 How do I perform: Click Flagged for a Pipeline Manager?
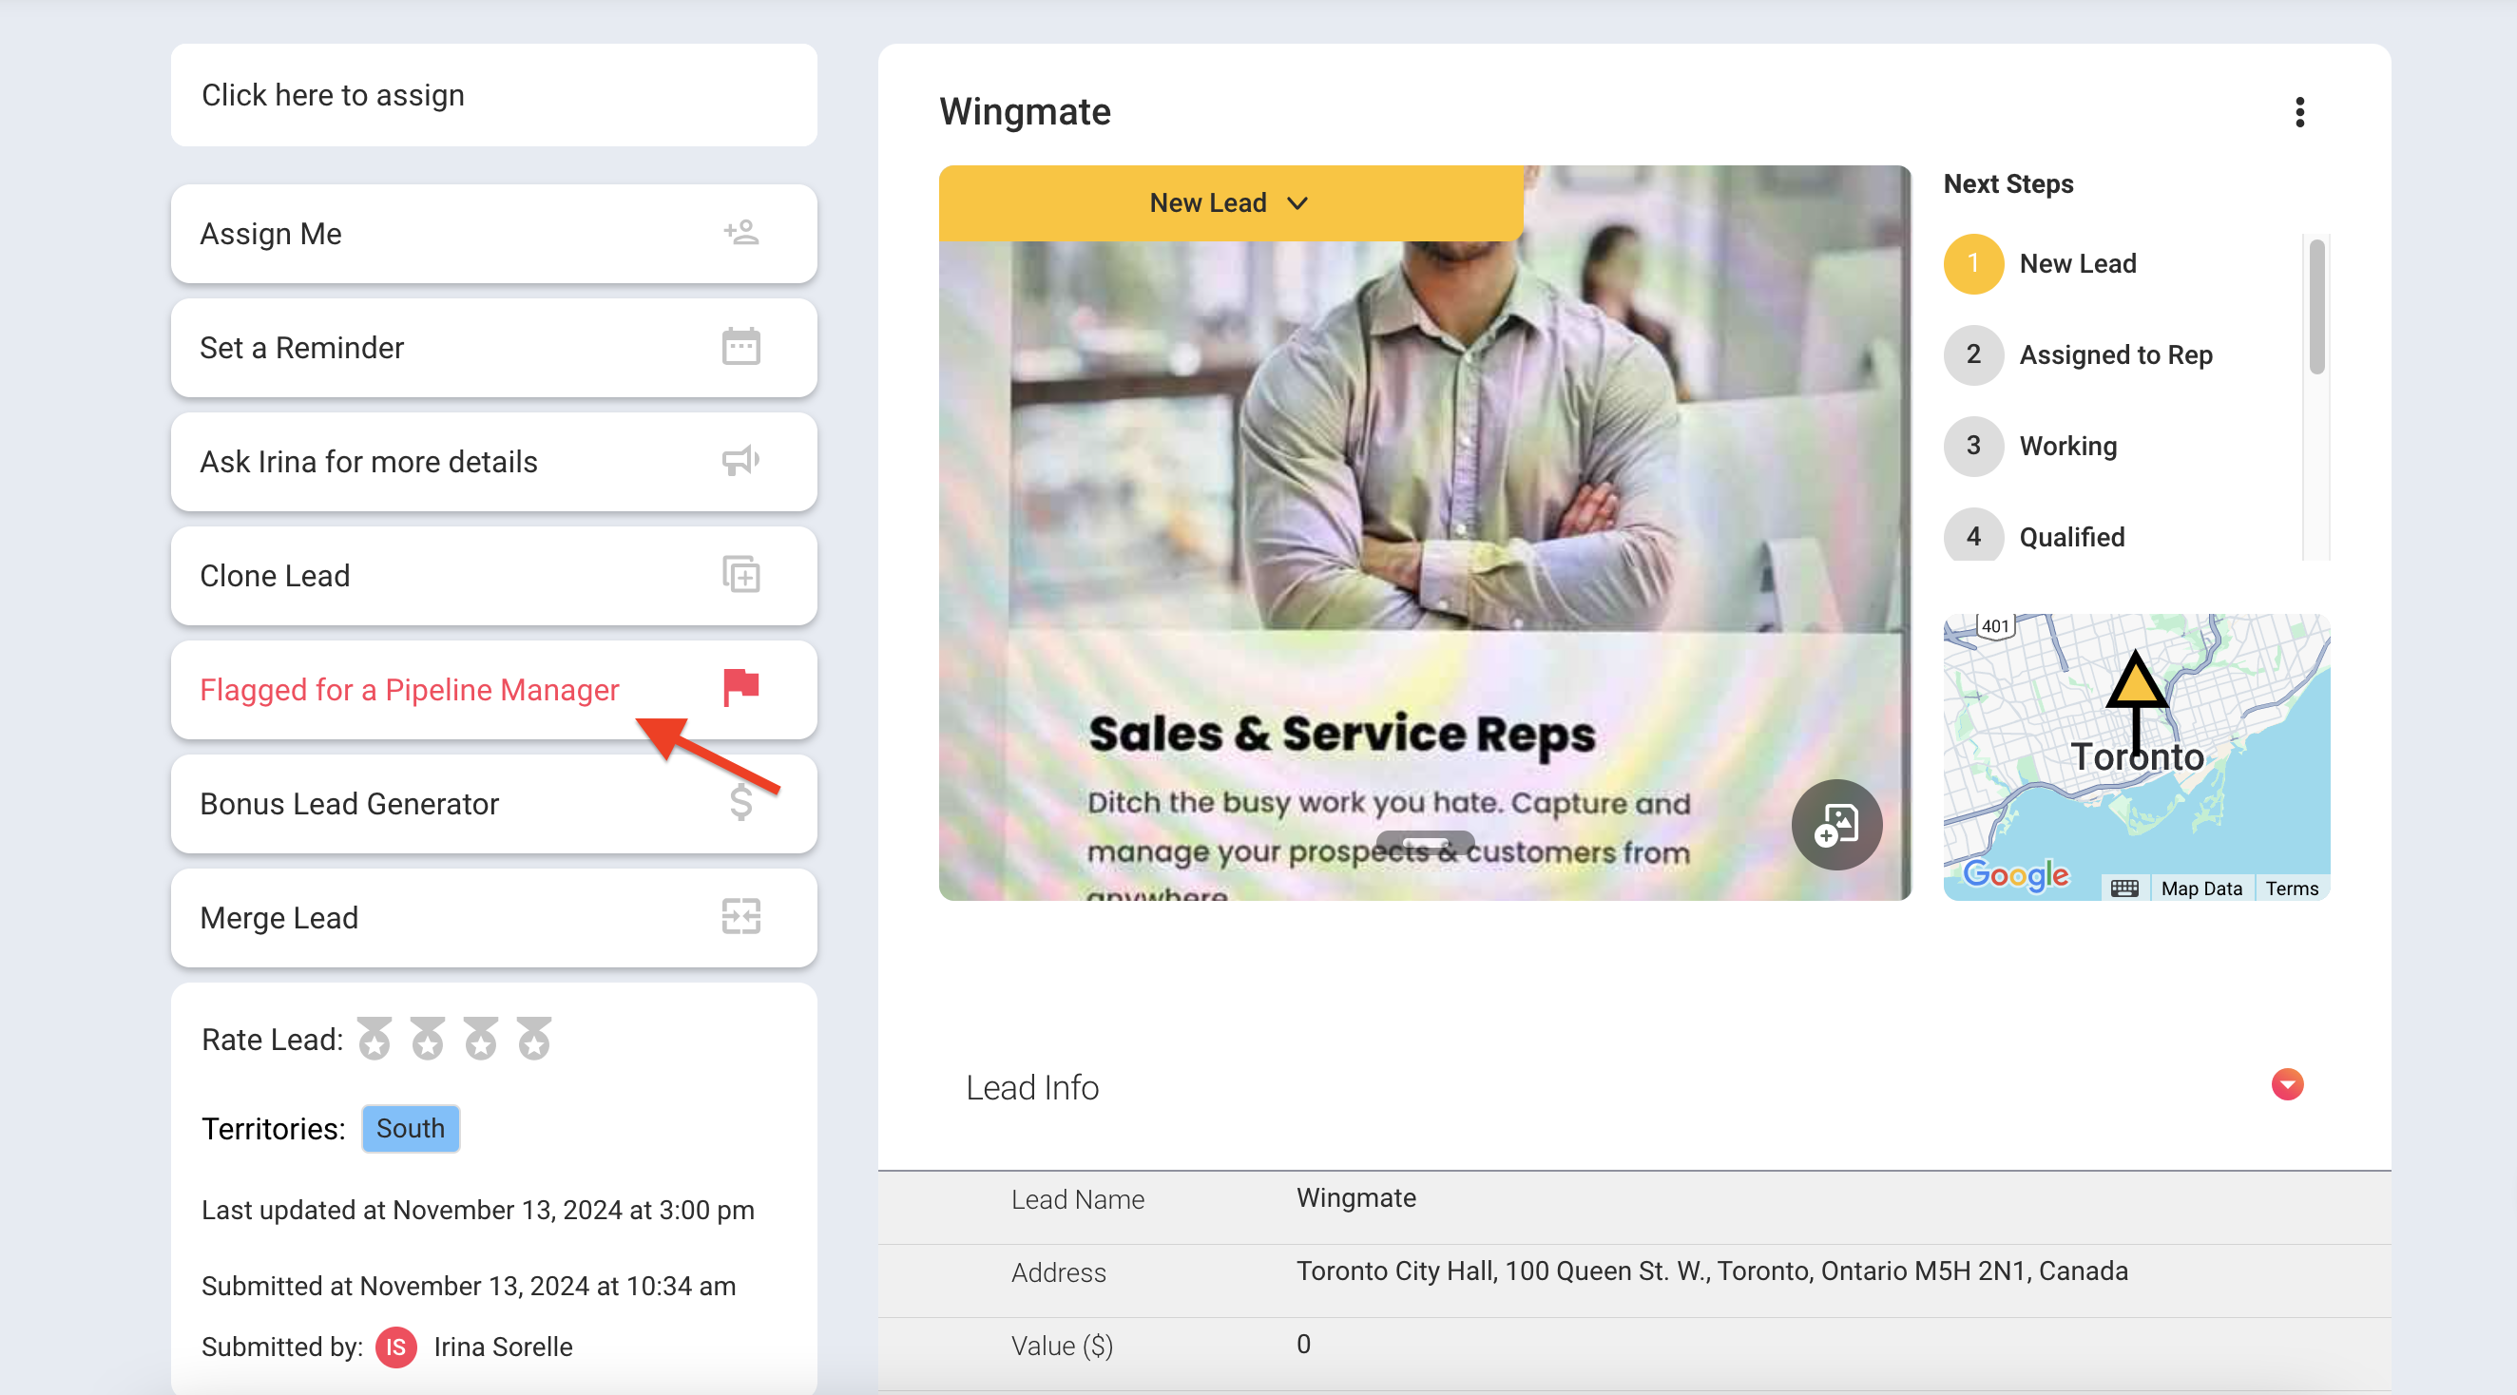[493, 690]
